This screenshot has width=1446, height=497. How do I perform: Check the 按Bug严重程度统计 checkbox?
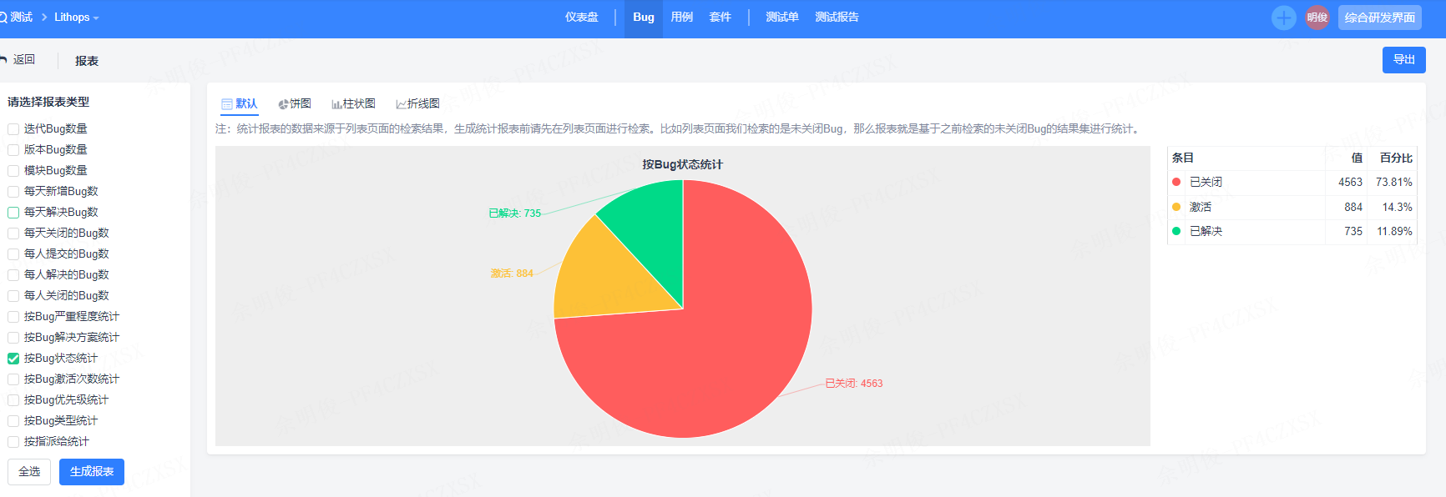[x=13, y=317]
